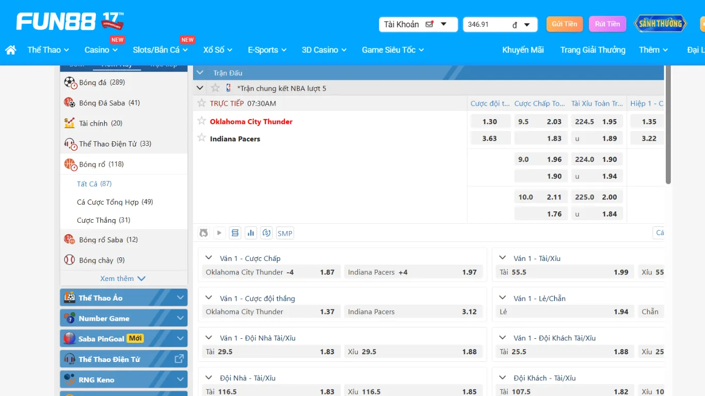Open the stacked rows layout icon
705x396 pixels.
coord(235,233)
